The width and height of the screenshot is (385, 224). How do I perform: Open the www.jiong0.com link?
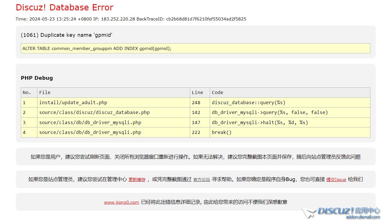click(x=121, y=202)
